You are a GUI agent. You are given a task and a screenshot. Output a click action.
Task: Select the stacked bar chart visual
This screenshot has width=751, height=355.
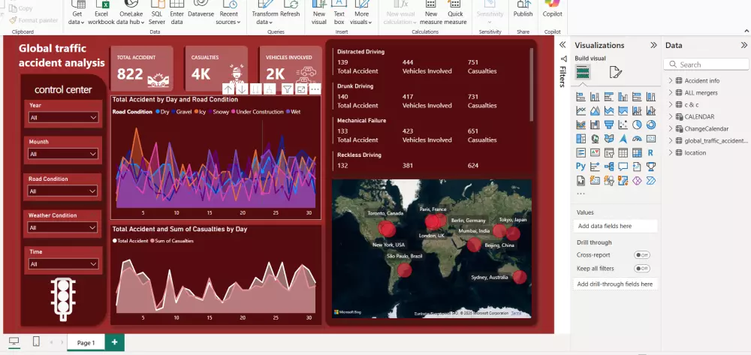pyautogui.click(x=581, y=97)
